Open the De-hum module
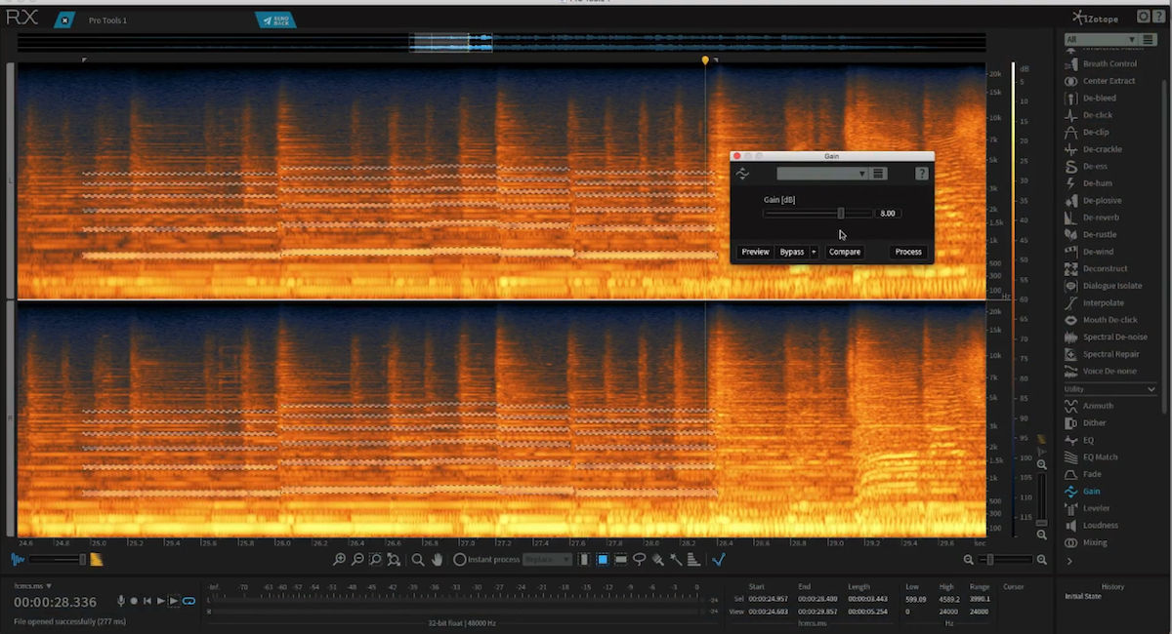The image size is (1172, 634). click(1097, 183)
